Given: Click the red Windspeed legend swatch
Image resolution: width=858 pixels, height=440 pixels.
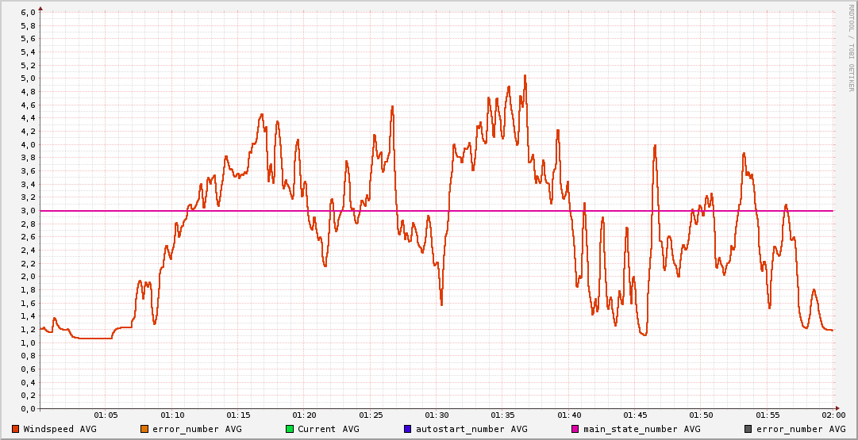Looking at the screenshot, I should tap(16, 429).
